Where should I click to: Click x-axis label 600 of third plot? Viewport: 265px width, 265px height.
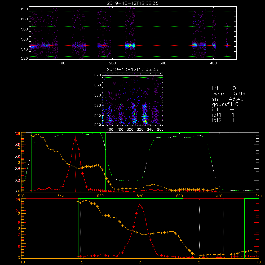pyautogui.click(x=179, y=196)
